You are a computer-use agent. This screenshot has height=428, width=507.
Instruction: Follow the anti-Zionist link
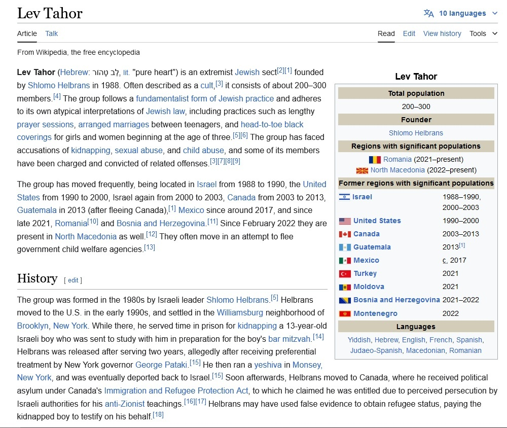125,404
